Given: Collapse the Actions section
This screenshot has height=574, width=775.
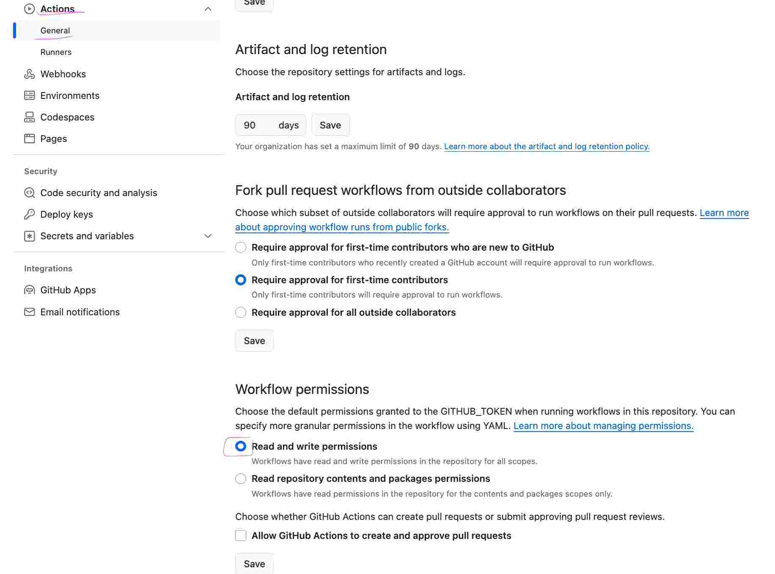Looking at the screenshot, I should (x=207, y=8).
